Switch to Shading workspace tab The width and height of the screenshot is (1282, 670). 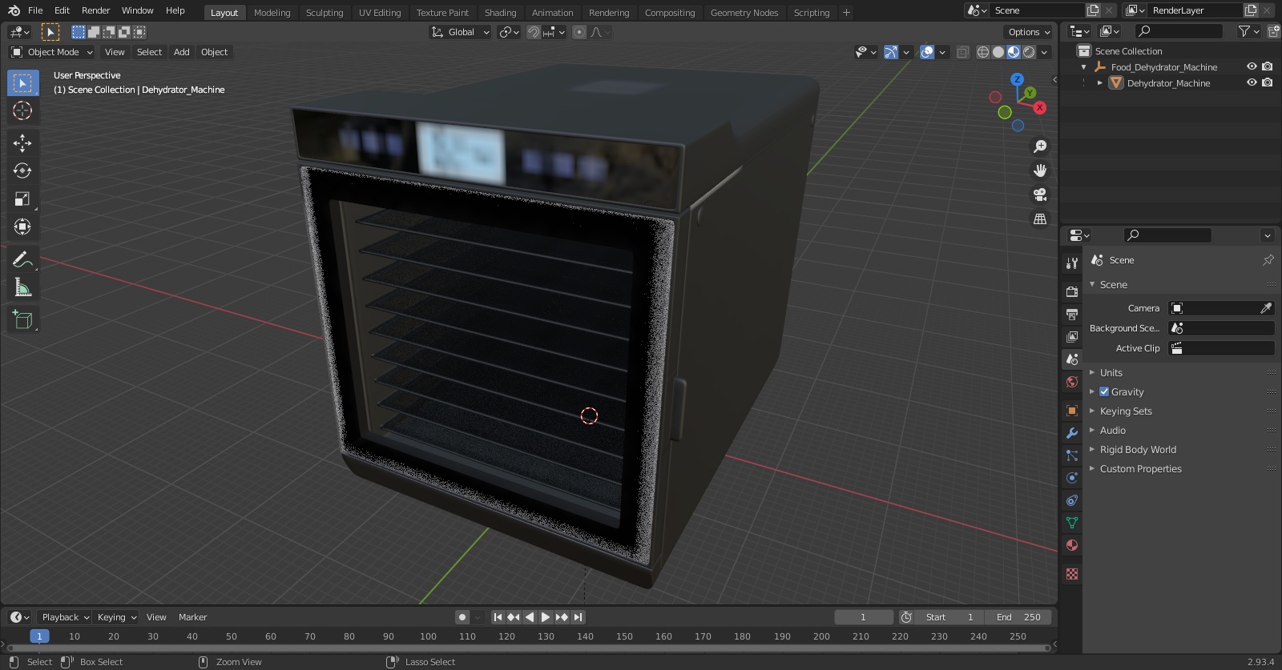(x=500, y=13)
